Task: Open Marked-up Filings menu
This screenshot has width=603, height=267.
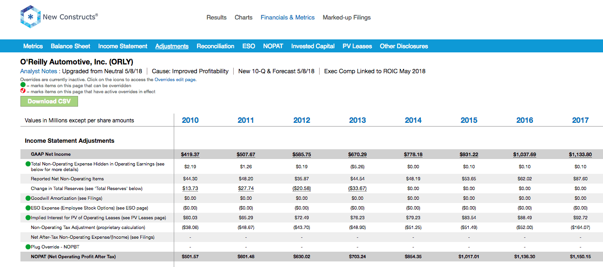Action: 347,18
